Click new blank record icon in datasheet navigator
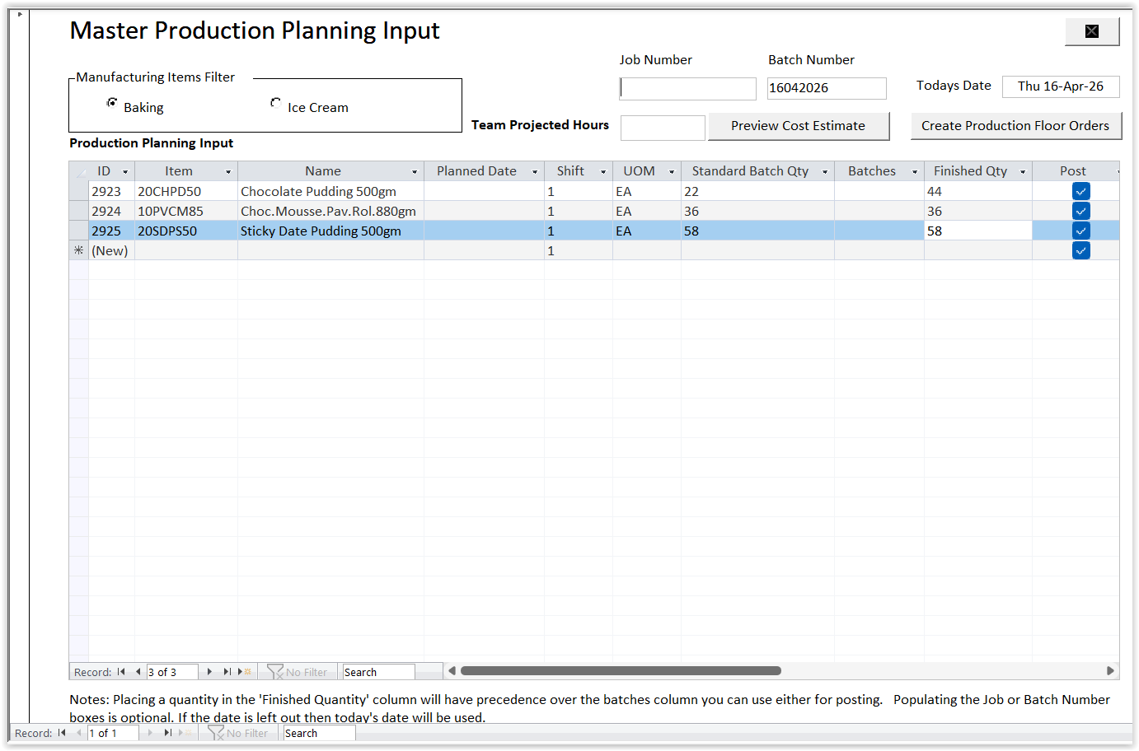The width and height of the screenshot is (1139, 751). [244, 672]
